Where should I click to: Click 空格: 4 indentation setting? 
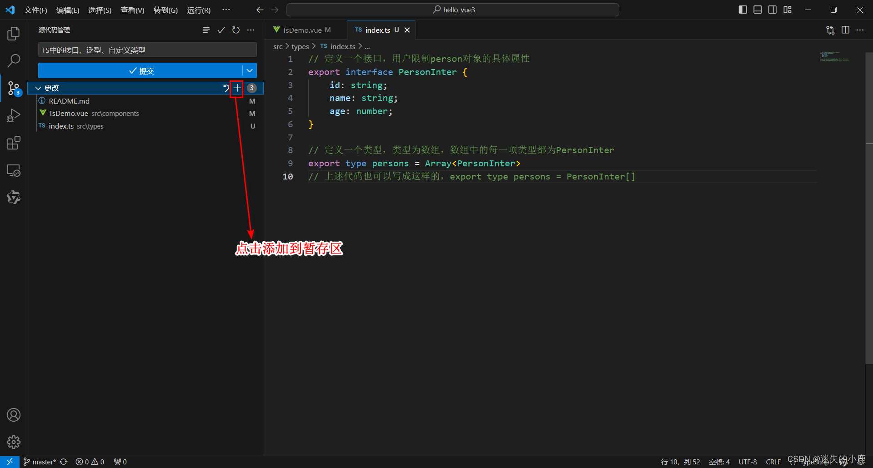coord(719,462)
